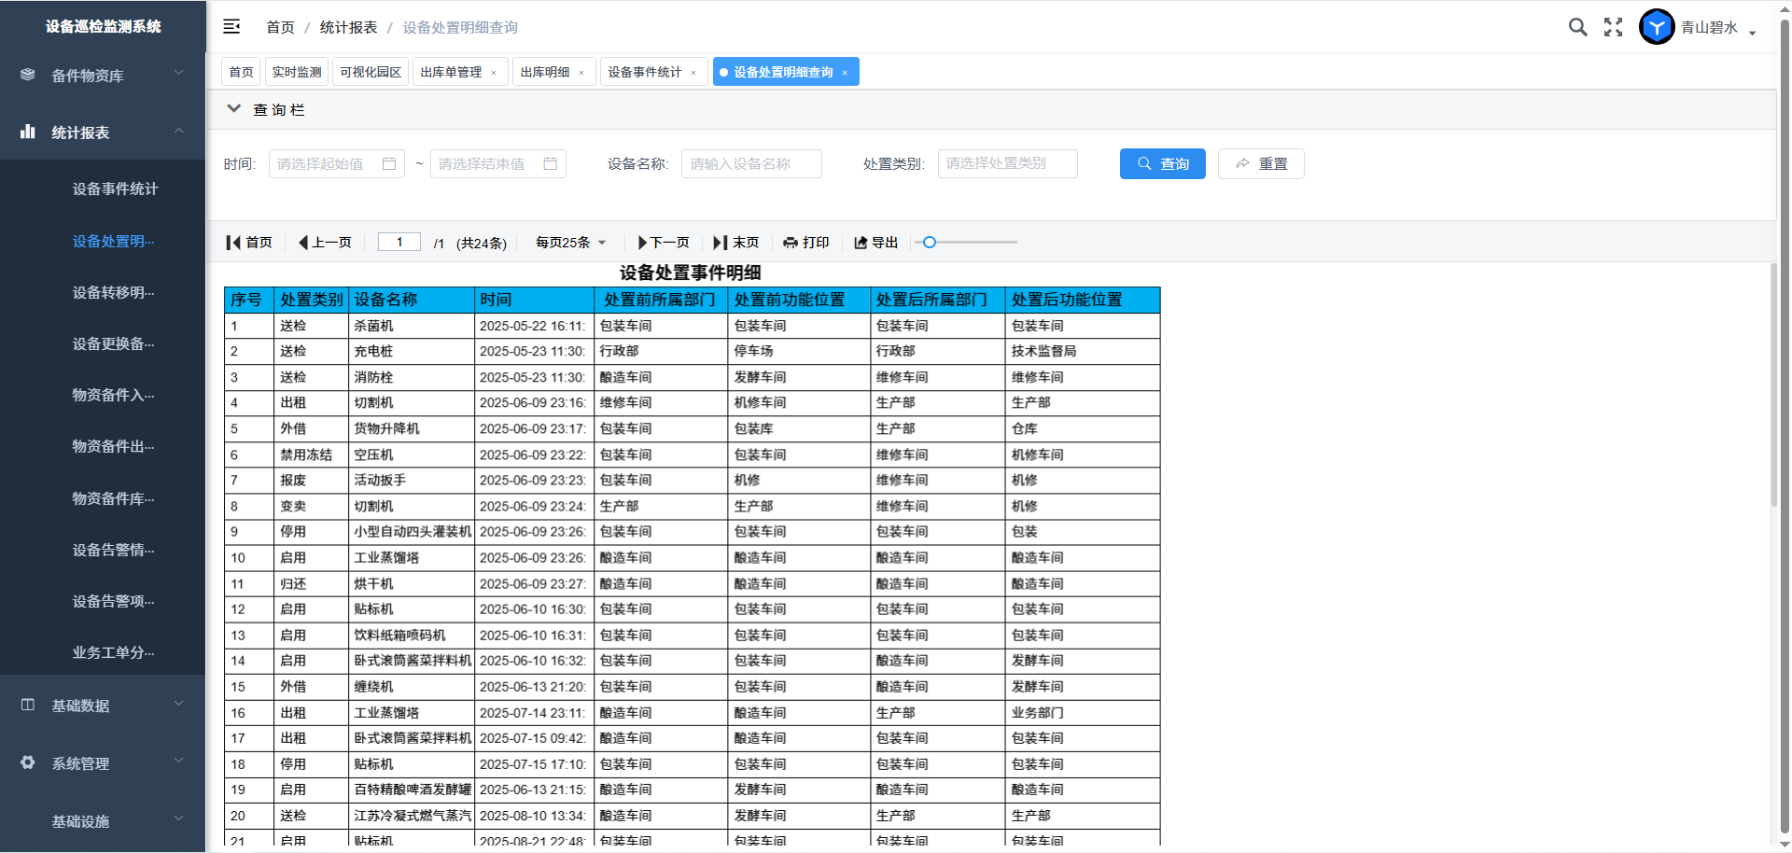Click the user avatar icon

tap(1657, 27)
